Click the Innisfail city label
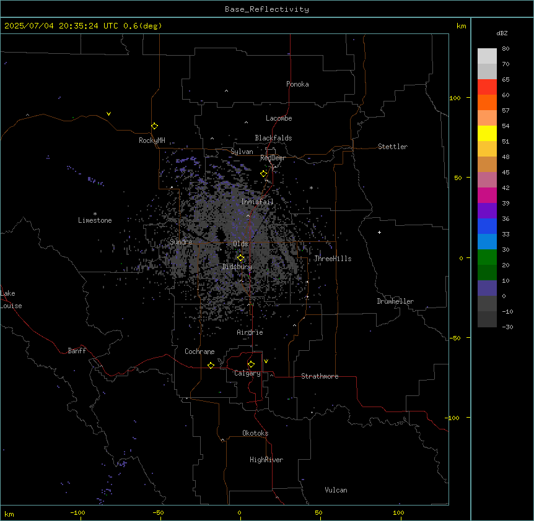The image size is (534, 521). coord(257,202)
